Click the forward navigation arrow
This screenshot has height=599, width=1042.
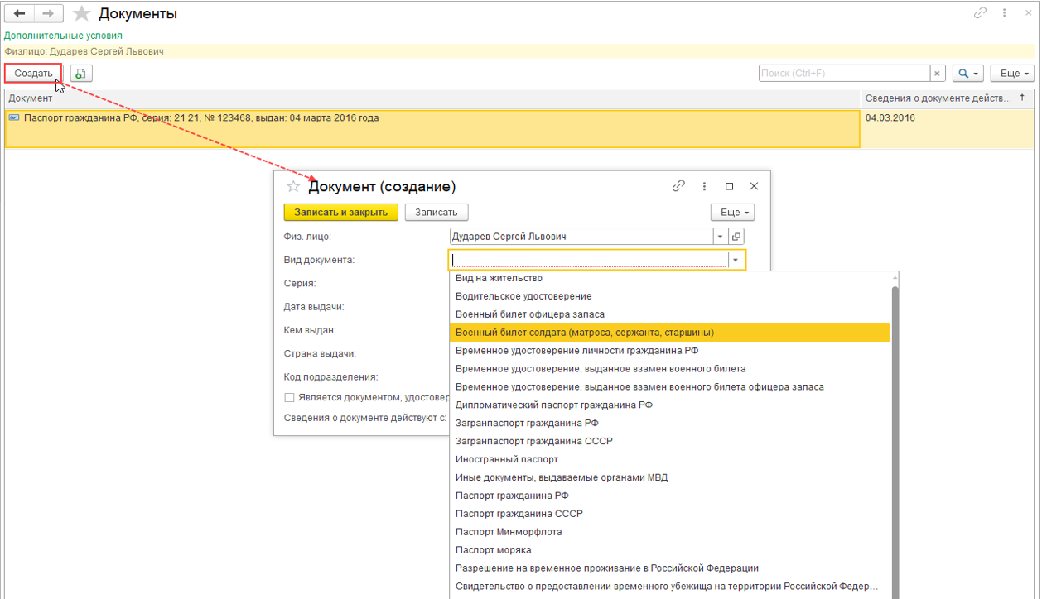(x=48, y=14)
